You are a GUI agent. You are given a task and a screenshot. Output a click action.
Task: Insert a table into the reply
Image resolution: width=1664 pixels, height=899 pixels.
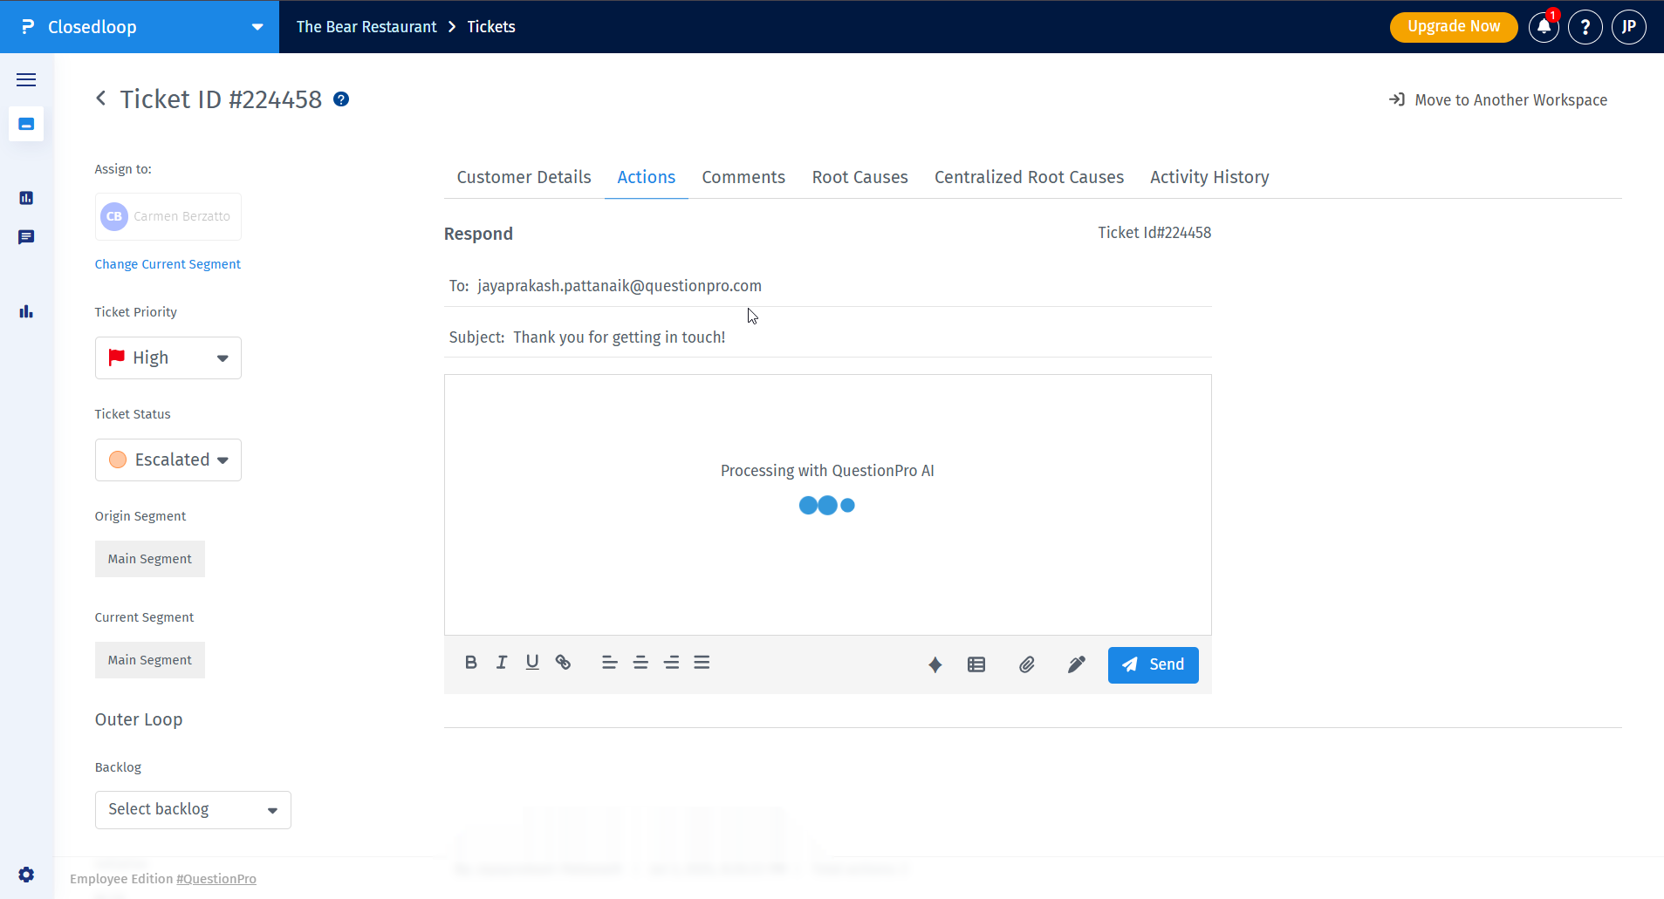coord(975,664)
